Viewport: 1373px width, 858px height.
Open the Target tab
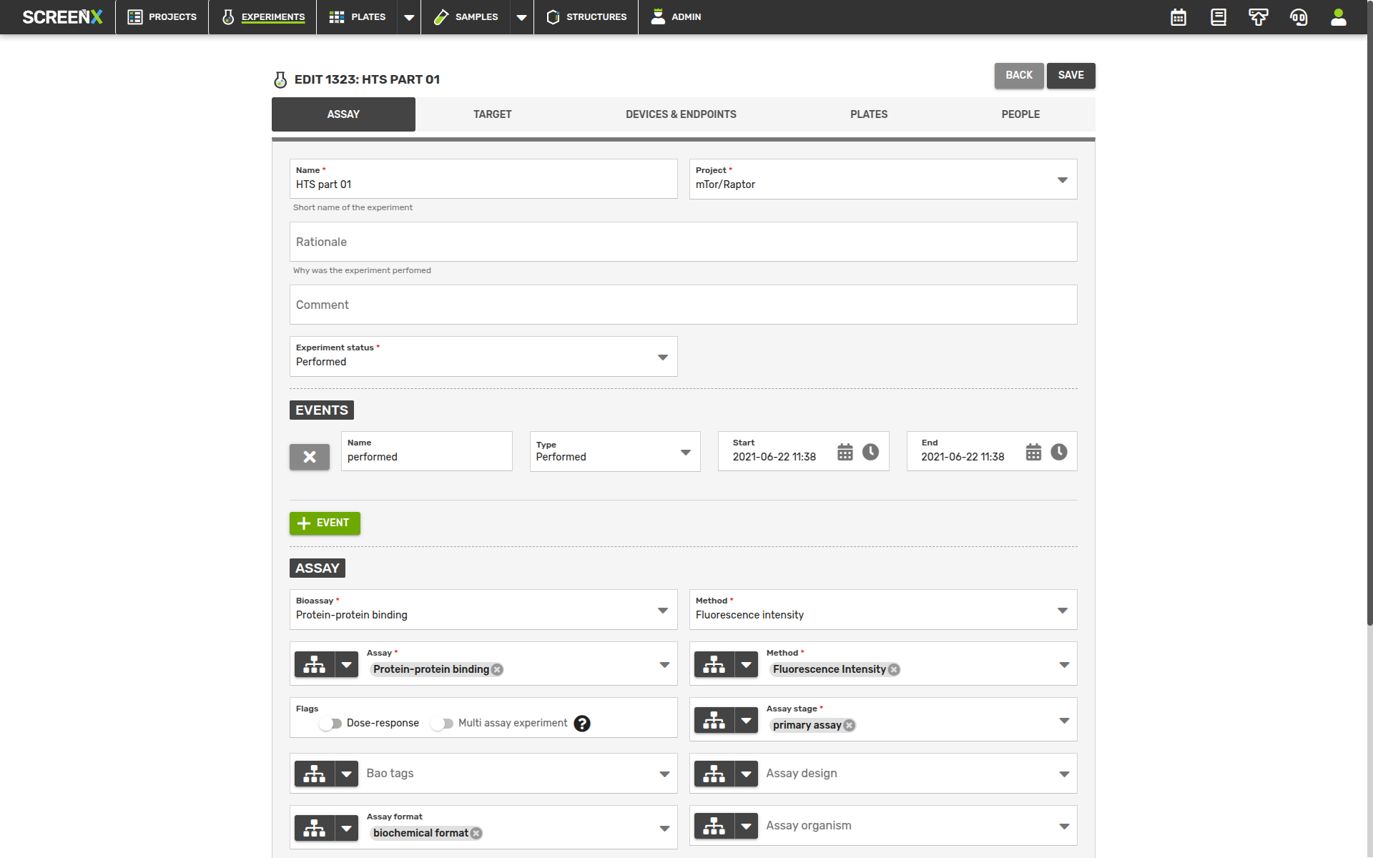(492, 114)
